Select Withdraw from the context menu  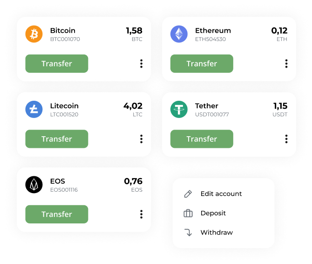tap(217, 232)
